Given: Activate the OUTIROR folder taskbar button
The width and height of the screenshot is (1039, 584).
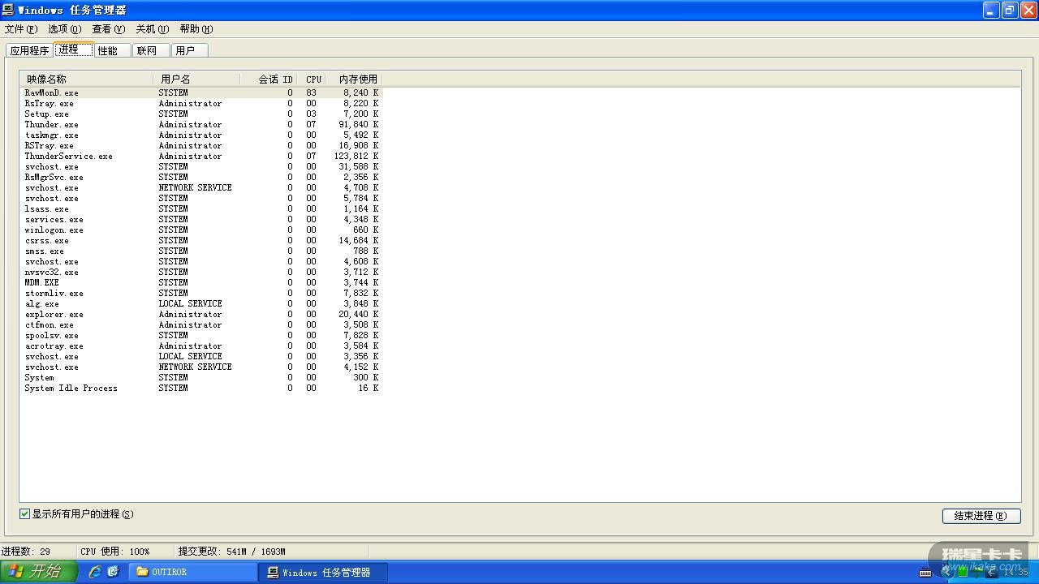Looking at the screenshot, I should [x=192, y=572].
